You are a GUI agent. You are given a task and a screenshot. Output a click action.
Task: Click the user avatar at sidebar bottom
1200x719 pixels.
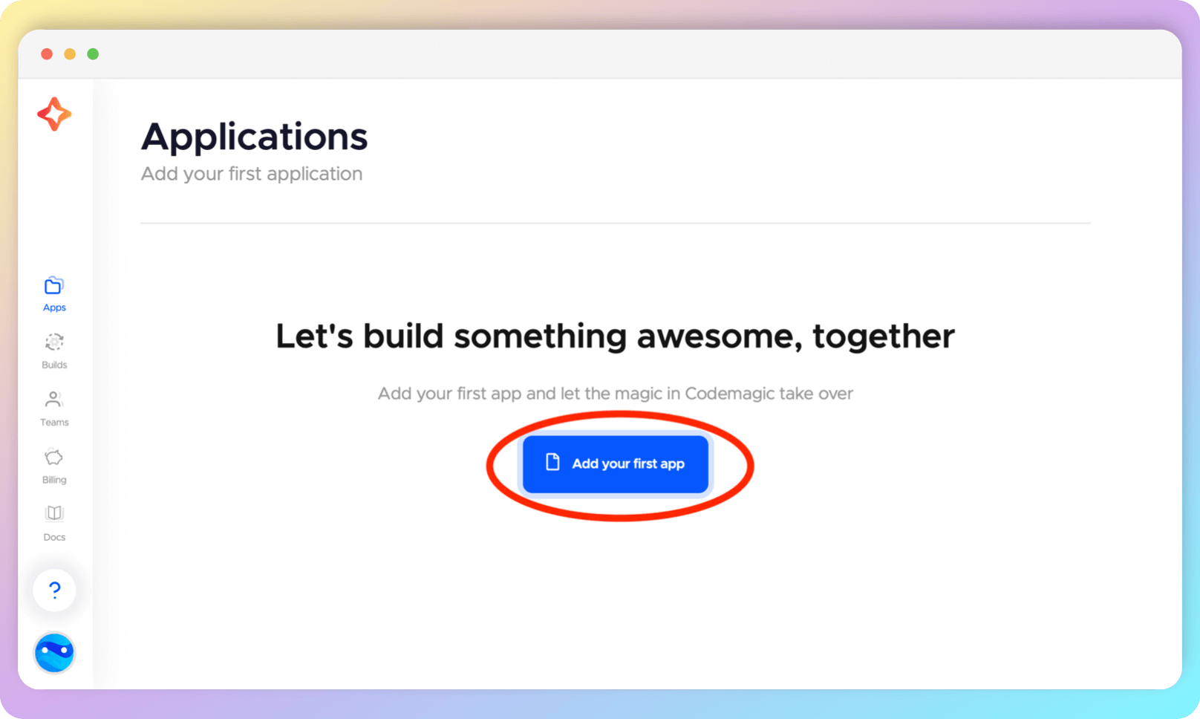53,653
